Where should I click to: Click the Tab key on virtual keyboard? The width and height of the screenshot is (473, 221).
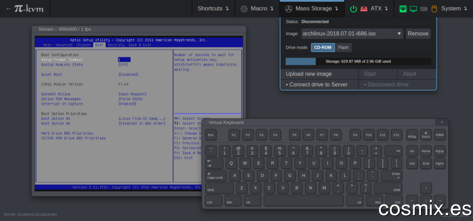[x=214, y=163]
